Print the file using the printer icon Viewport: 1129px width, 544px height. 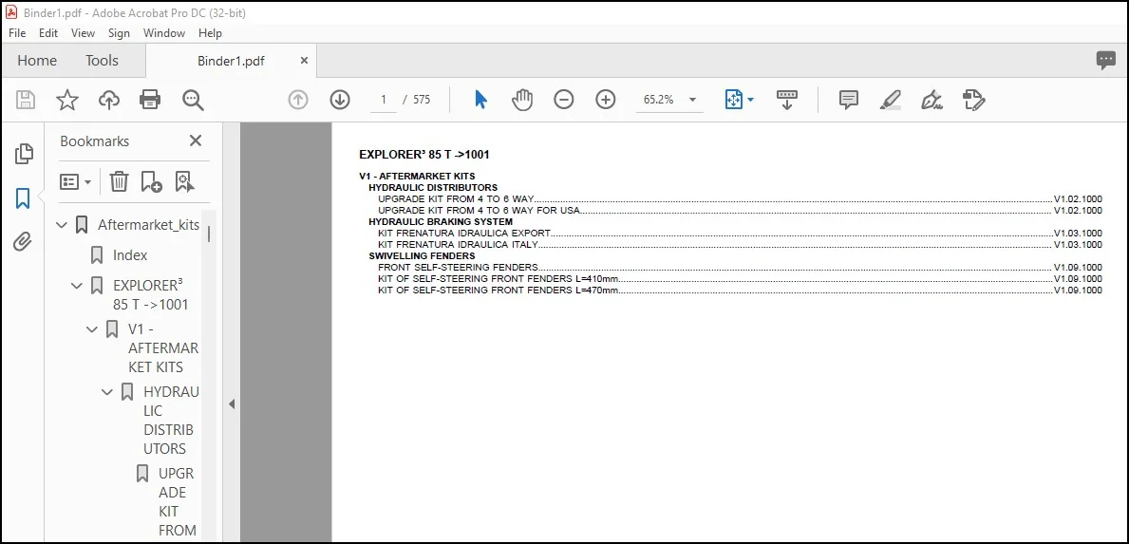coord(150,100)
